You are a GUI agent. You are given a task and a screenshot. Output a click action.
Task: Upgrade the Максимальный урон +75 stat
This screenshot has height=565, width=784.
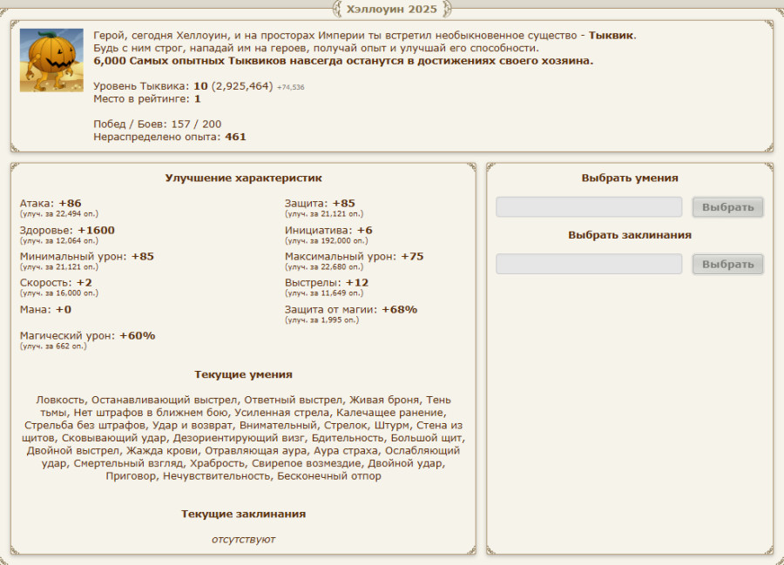click(x=323, y=267)
